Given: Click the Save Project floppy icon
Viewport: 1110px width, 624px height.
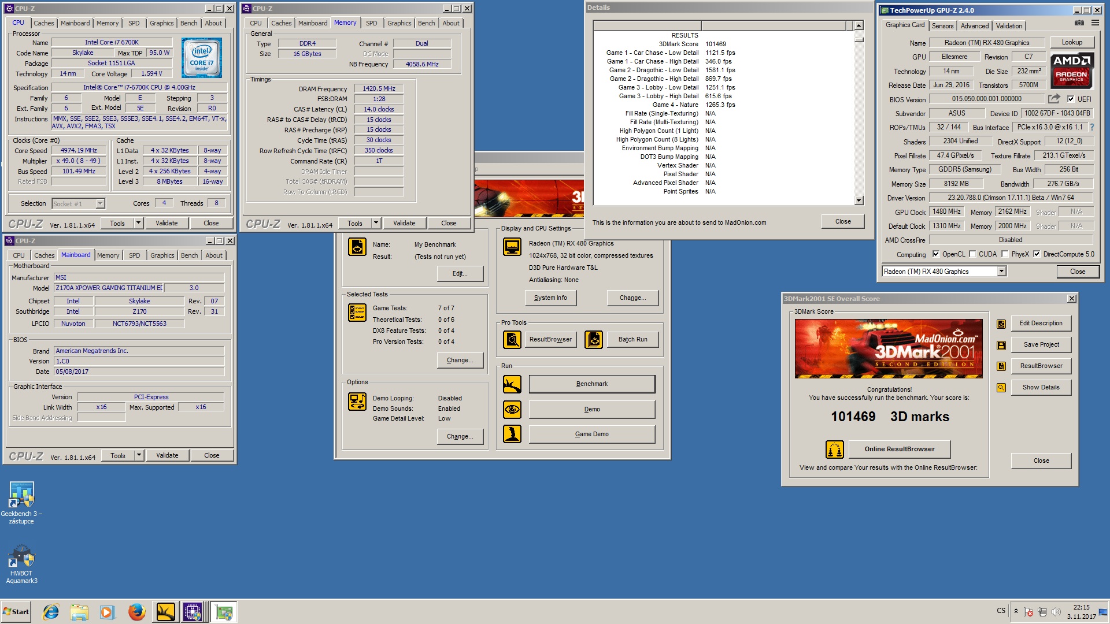Looking at the screenshot, I should (x=1001, y=346).
